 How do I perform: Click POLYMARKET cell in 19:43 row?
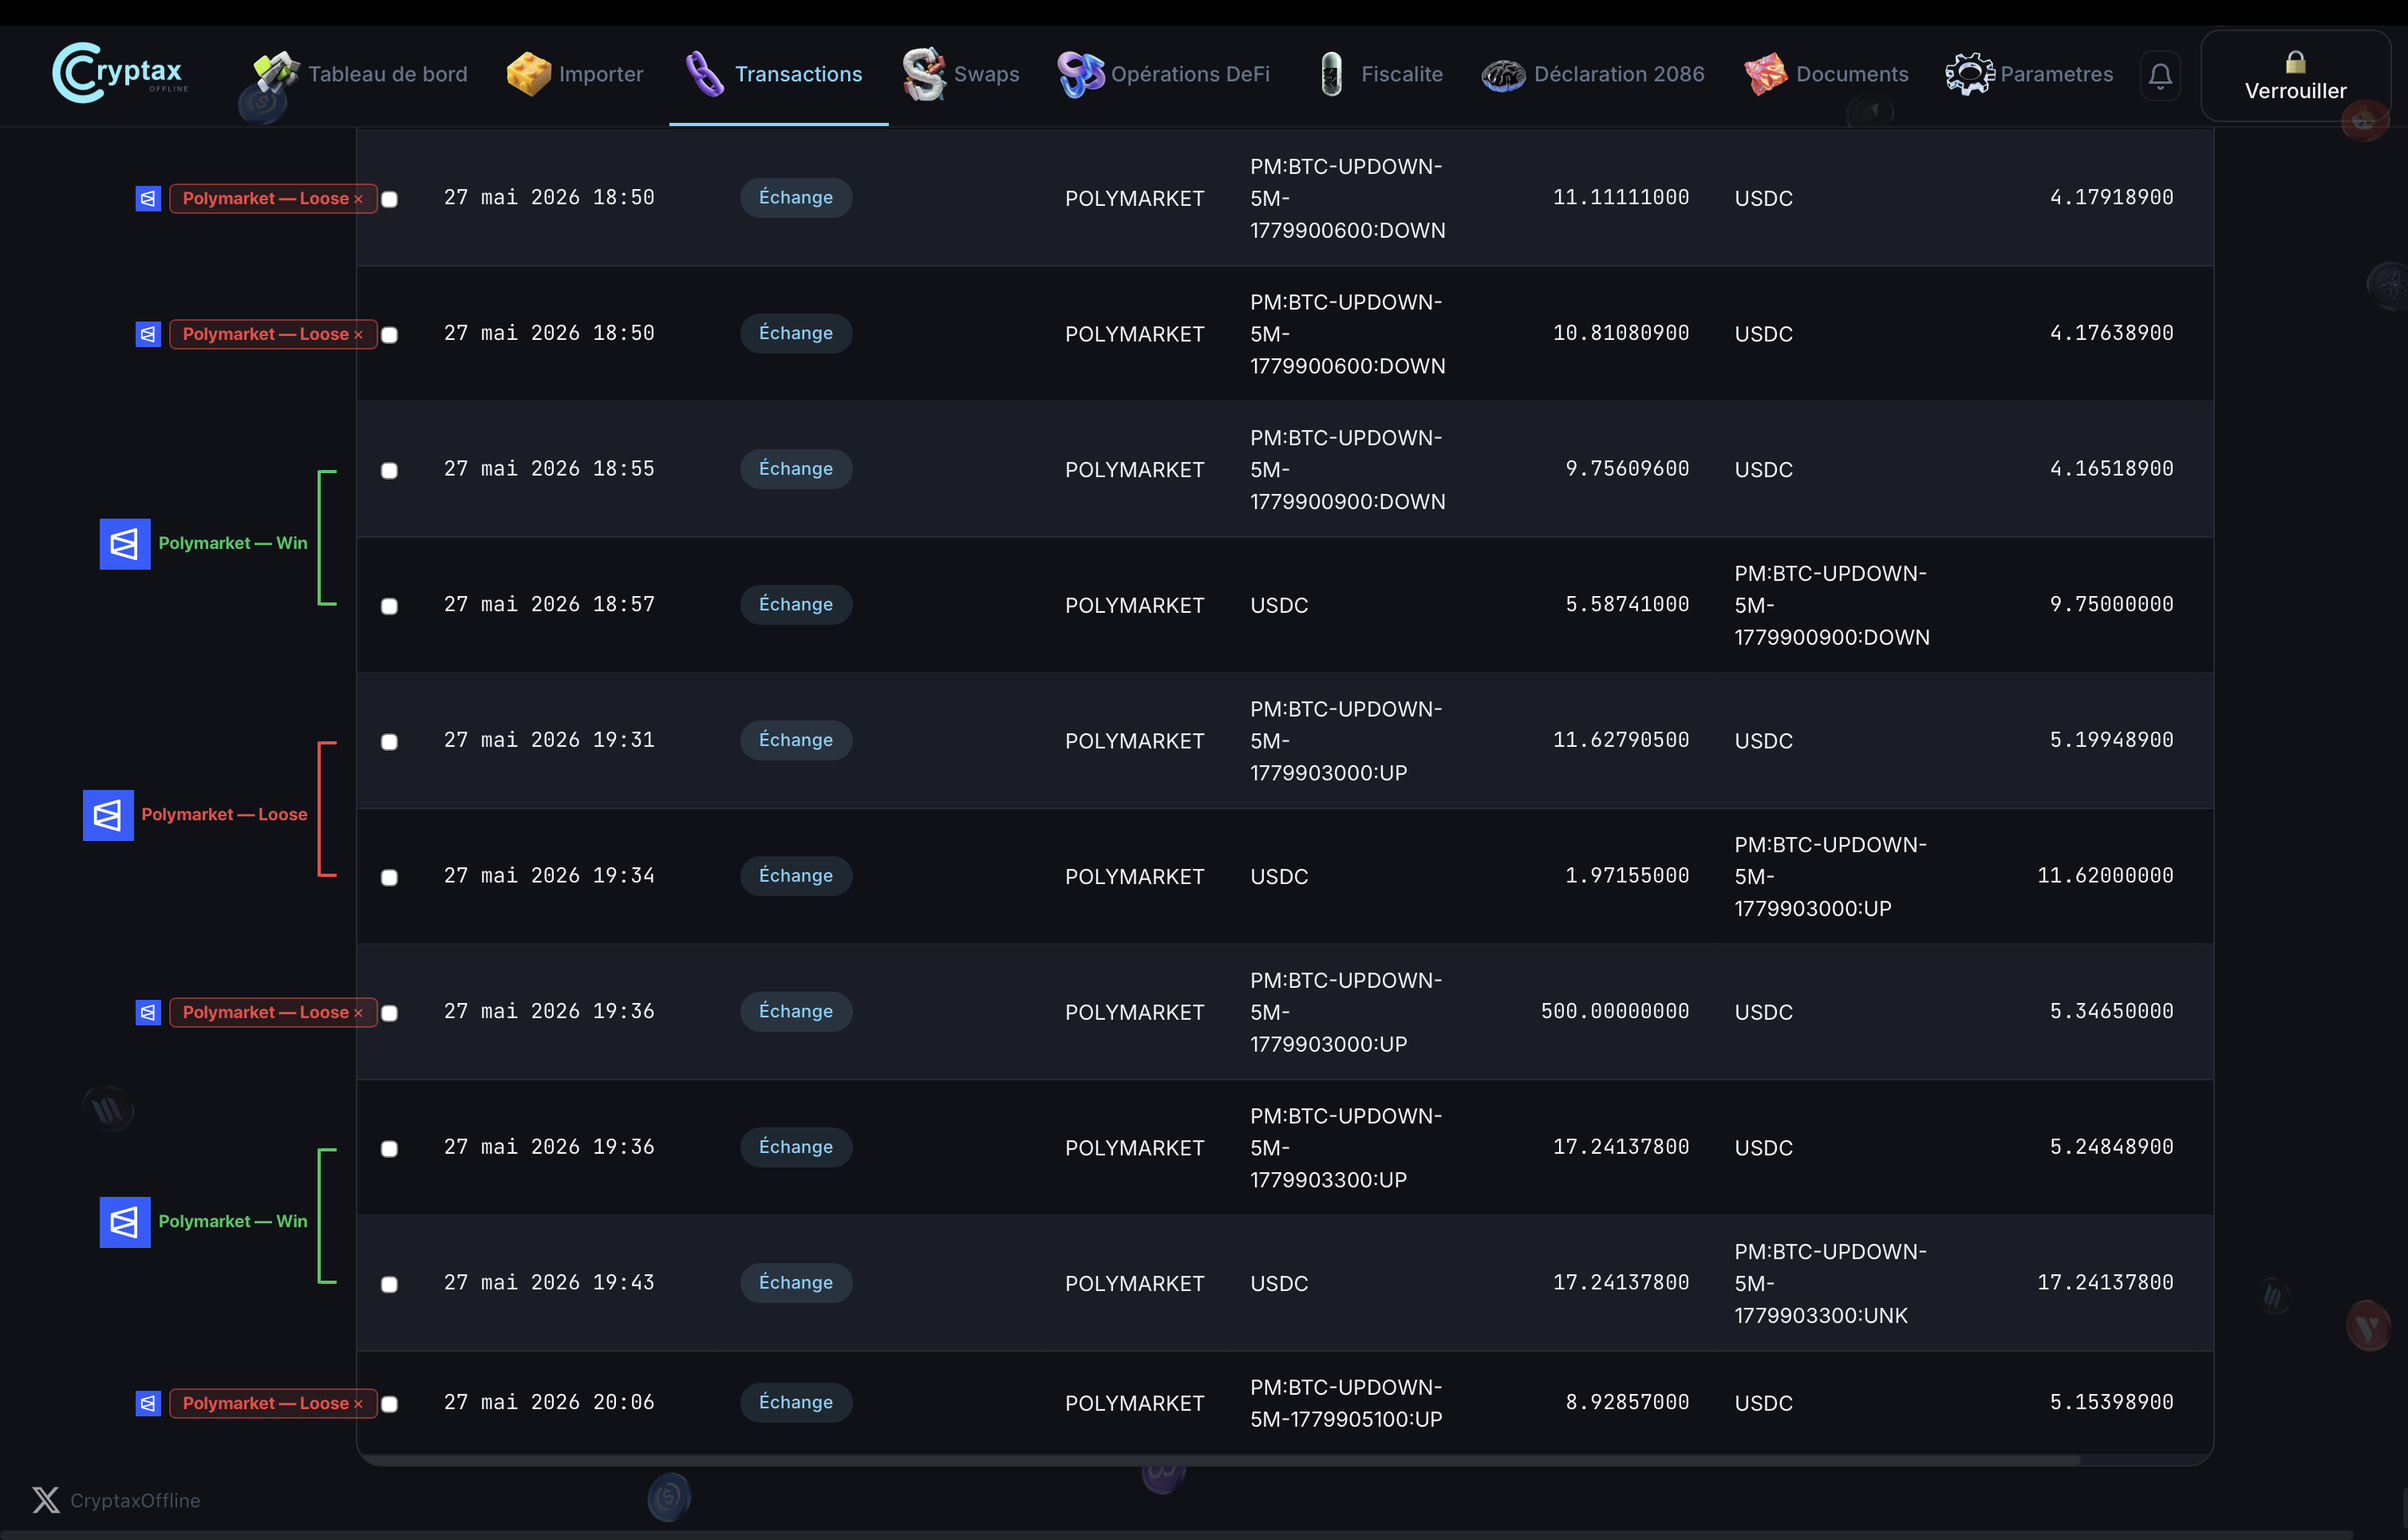pyautogui.click(x=1134, y=1283)
